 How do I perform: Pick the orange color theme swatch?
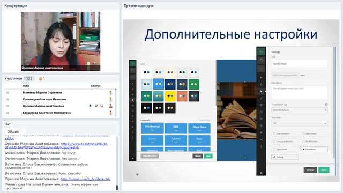click(x=182, y=96)
